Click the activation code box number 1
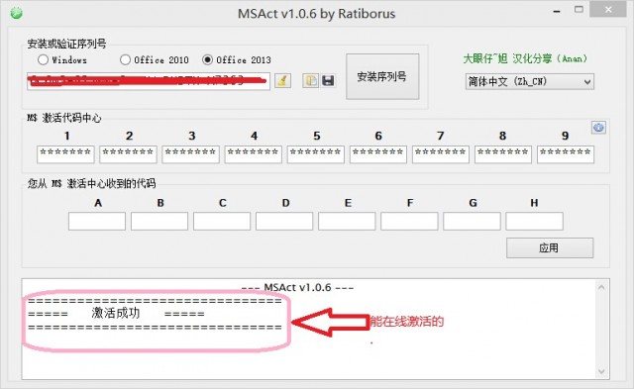634x389 pixels. (x=66, y=154)
